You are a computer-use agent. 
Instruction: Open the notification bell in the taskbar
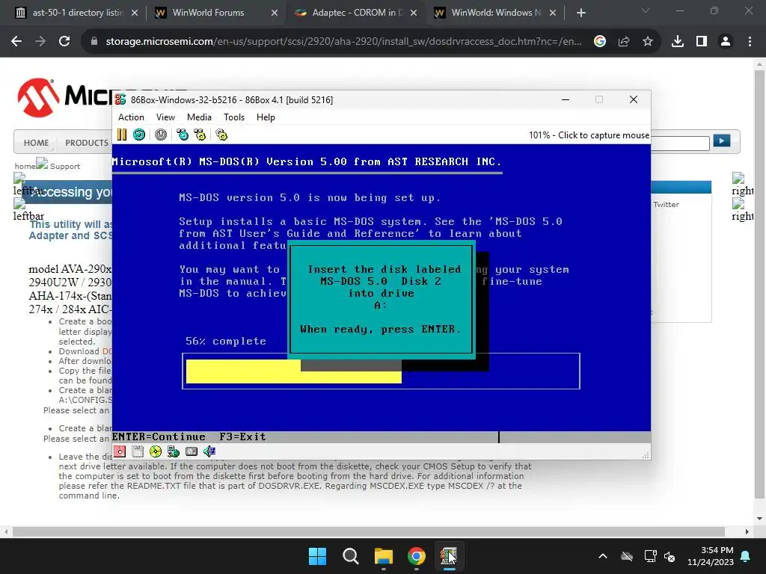point(746,556)
